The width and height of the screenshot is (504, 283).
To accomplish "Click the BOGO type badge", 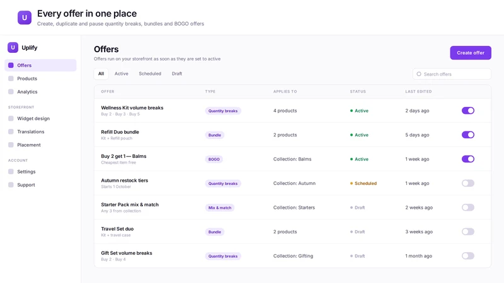I will click(x=214, y=159).
